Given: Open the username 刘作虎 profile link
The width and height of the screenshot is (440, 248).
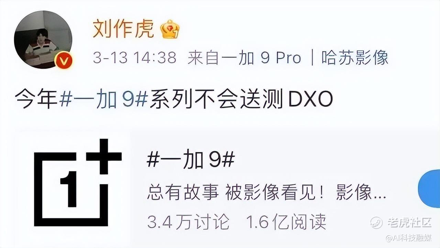Looking at the screenshot, I should pos(123,28).
